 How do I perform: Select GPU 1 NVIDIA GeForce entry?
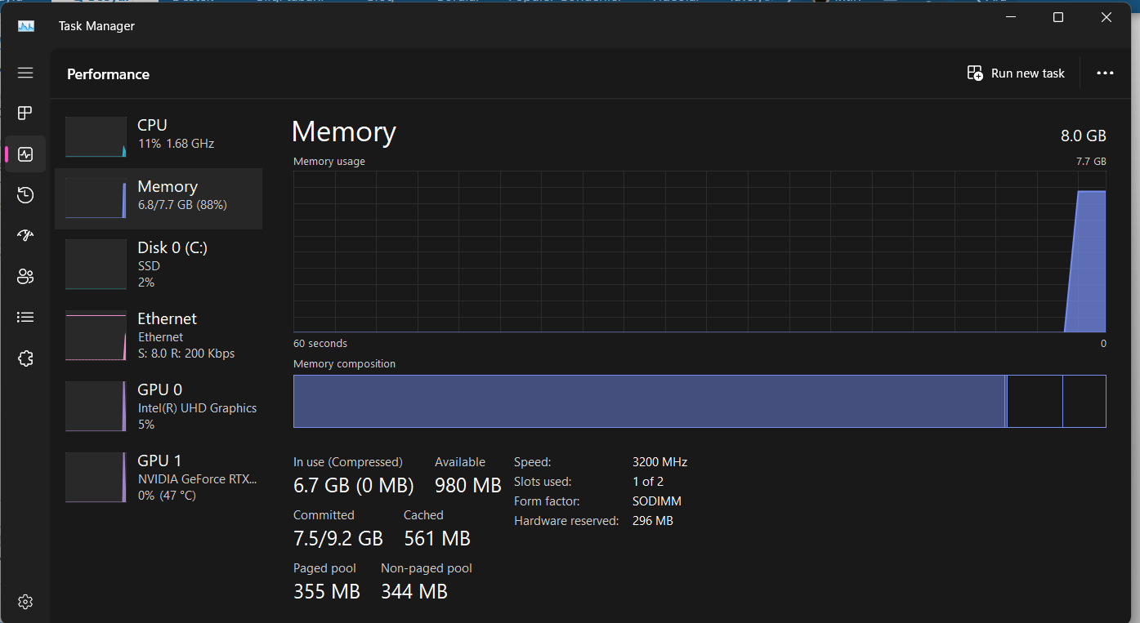pyautogui.click(x=159, y=477)
